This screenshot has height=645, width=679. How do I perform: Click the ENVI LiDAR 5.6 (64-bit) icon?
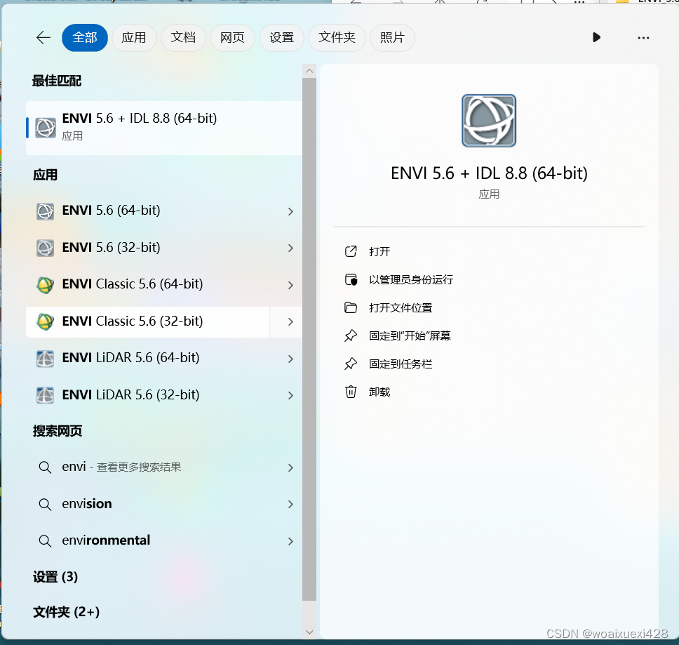click(x=45, y=359)
